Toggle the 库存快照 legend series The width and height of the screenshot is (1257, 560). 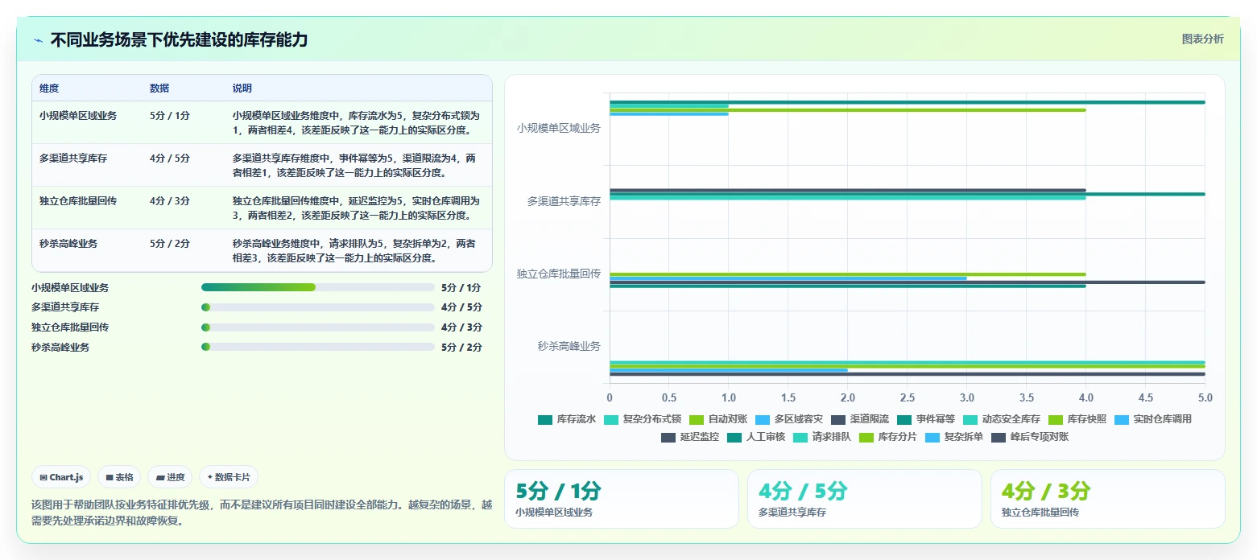[x=1077, y=419]
